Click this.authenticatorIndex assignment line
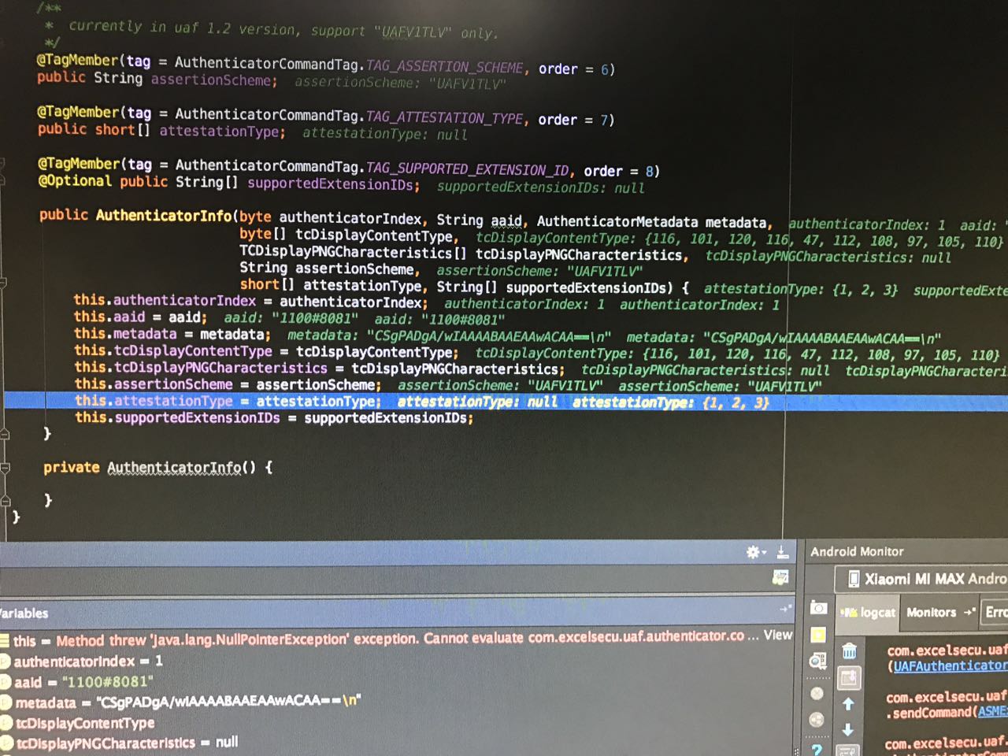Screen dimensions: 1008x756 click(251, 302)
